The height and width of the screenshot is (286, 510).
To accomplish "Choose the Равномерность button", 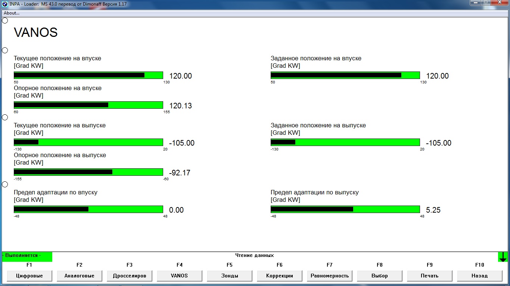I will (x=330, y=276).
